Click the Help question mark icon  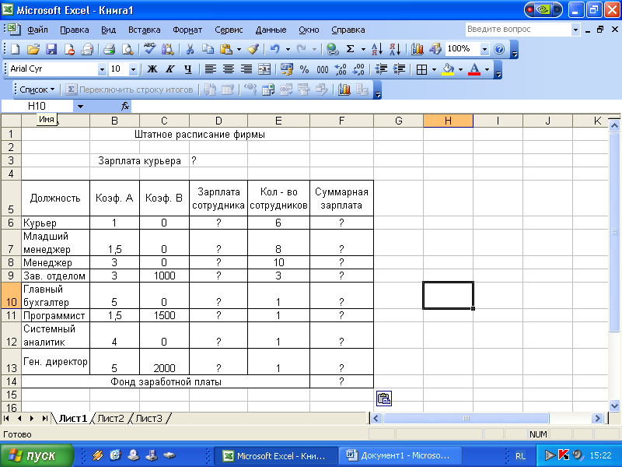499,49
